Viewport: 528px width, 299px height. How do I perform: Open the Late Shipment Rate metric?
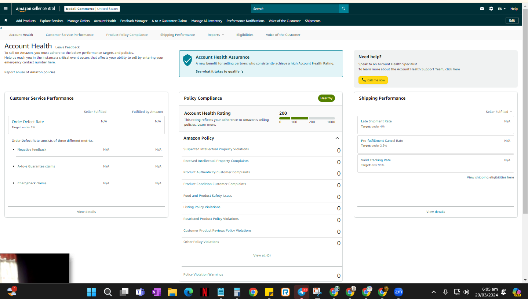[x=376, y=121]
